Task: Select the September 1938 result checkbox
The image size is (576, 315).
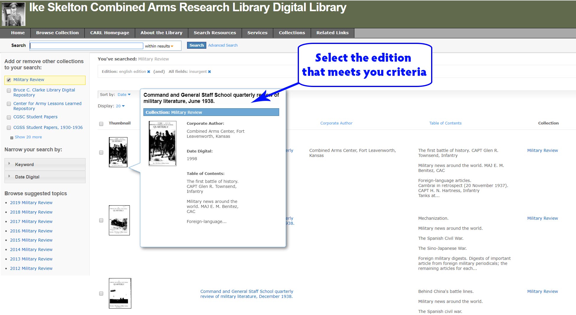Action: [x=101, y=220]
